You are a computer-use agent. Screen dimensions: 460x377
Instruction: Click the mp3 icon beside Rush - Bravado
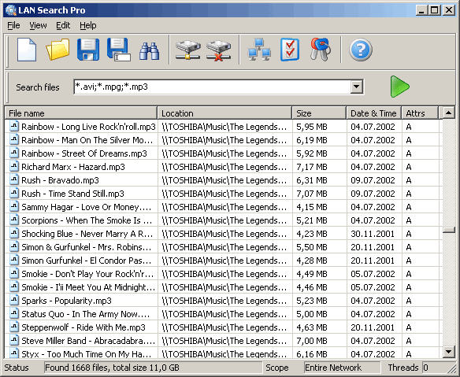click(14, 179)
